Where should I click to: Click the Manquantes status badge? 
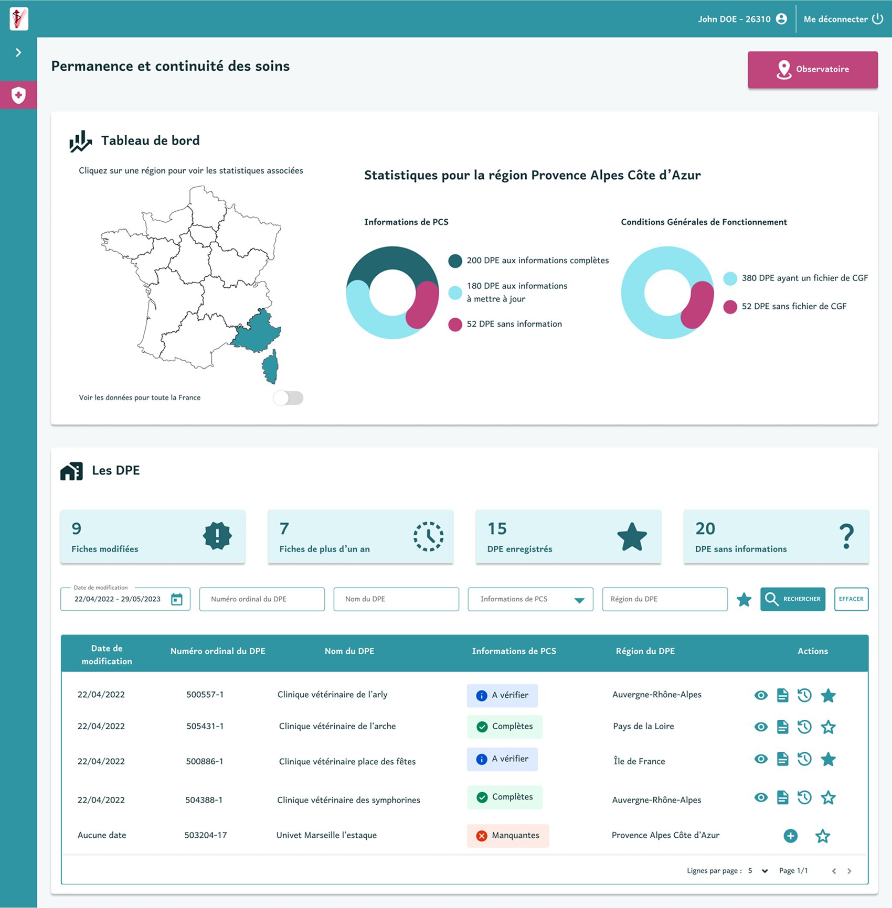tap(508, 836)
